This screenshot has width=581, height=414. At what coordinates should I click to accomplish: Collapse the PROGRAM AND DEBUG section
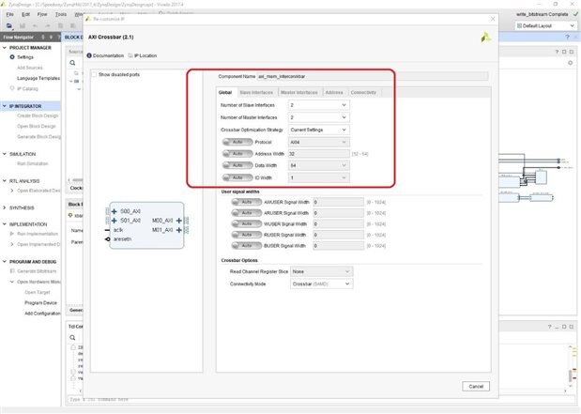5,261
